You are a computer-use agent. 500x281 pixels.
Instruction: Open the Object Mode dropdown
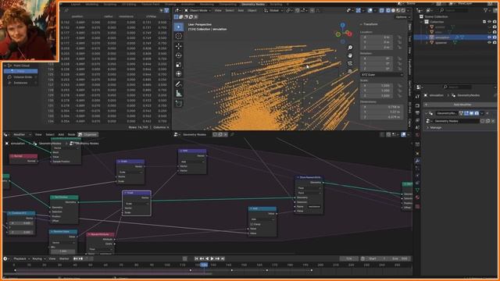(x=198, y=10)
